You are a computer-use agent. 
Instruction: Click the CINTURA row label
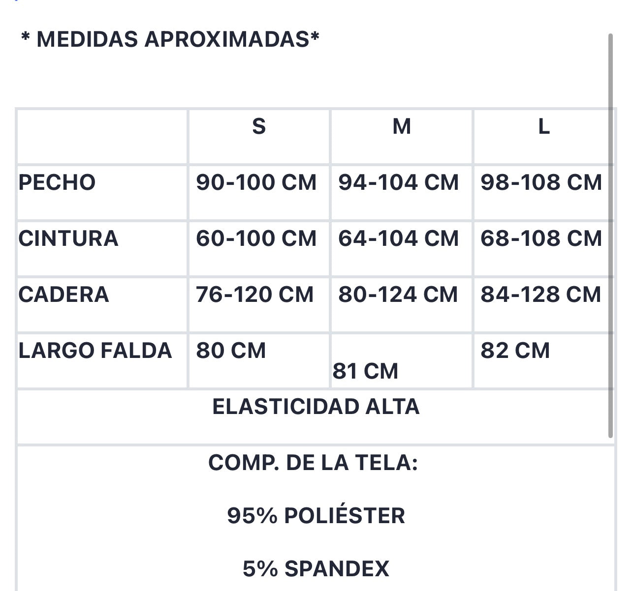tap(68, 238)
